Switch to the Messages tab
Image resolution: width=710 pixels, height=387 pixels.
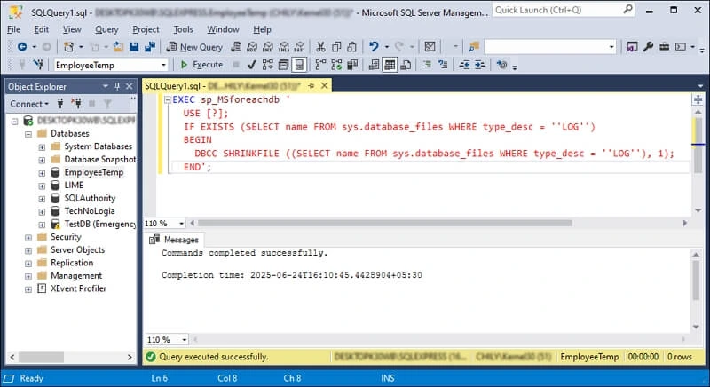click(174, 240)
